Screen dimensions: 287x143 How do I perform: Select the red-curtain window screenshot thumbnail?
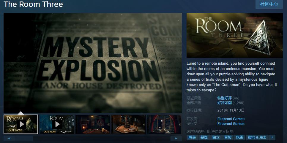pyautogui.click(x=164, y=124)
